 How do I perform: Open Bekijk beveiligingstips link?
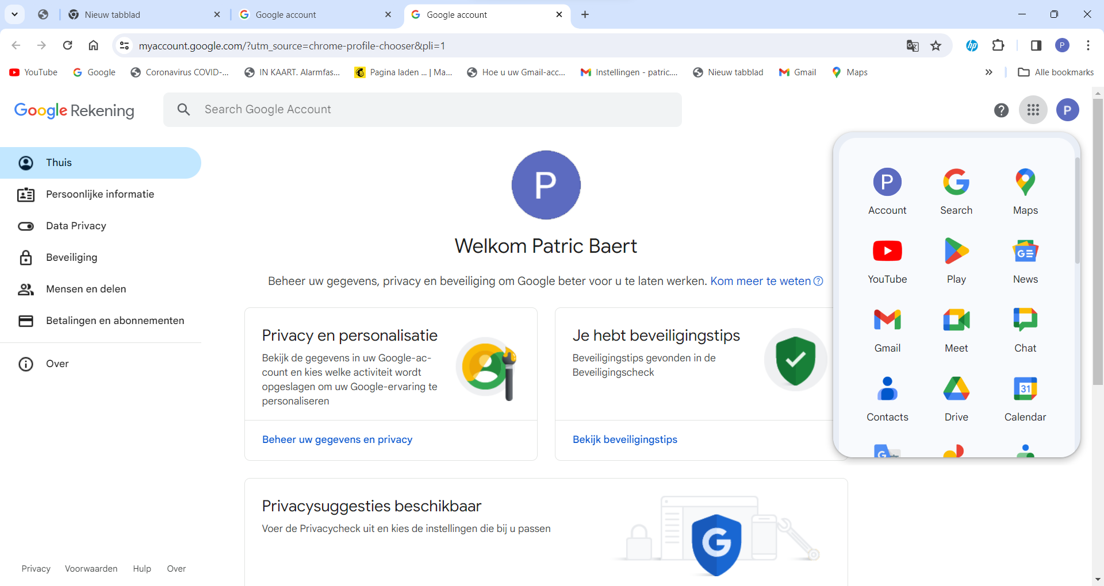[x=624, y=439]
